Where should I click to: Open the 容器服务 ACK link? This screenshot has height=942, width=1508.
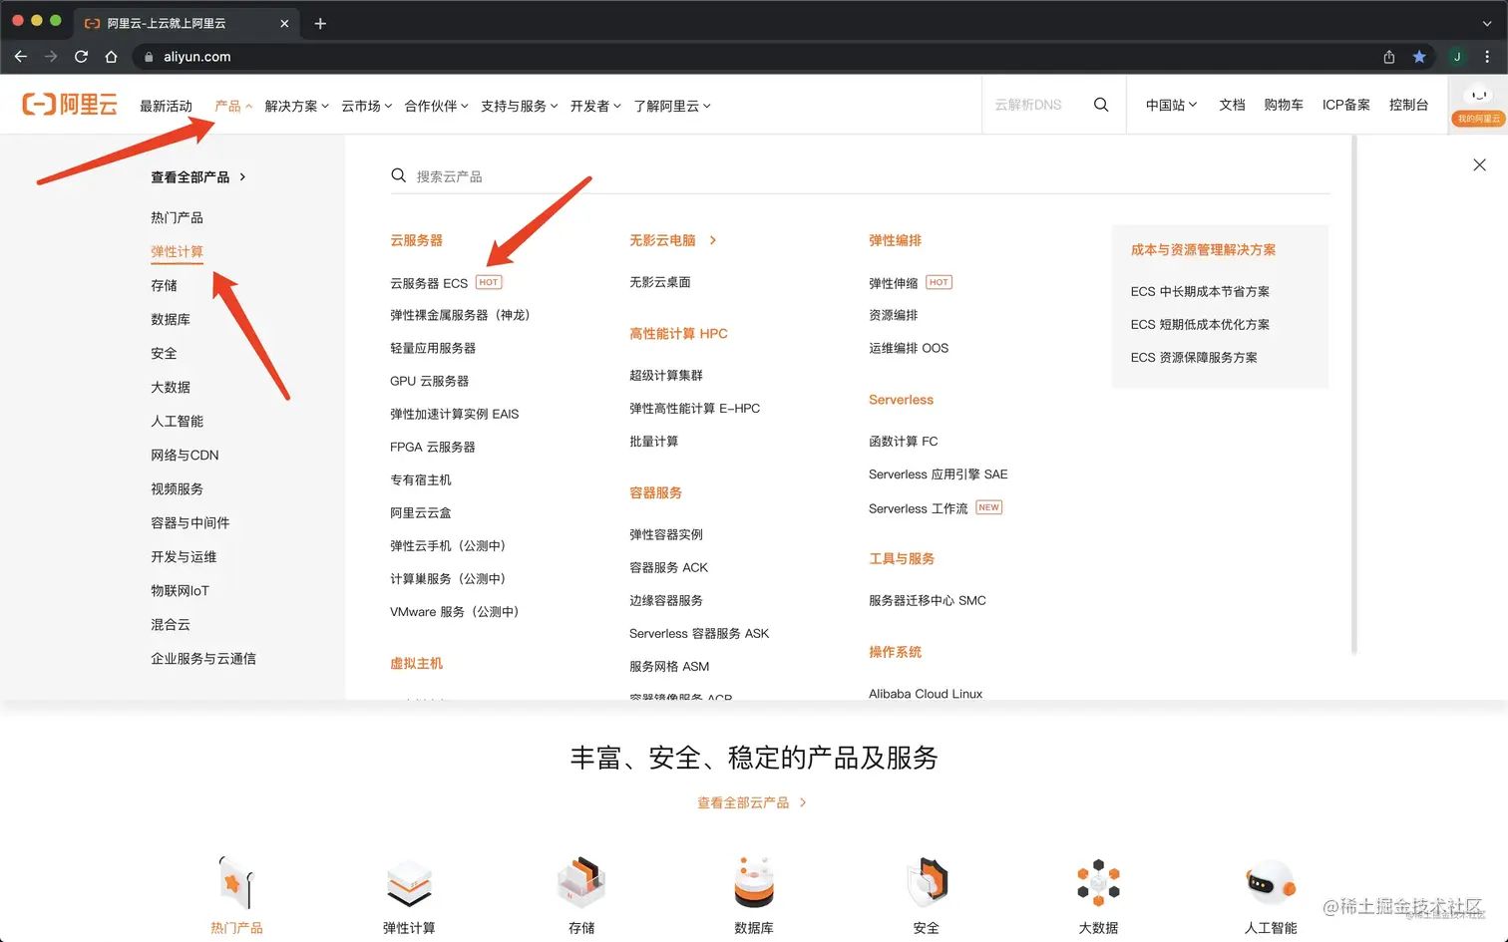668,567
